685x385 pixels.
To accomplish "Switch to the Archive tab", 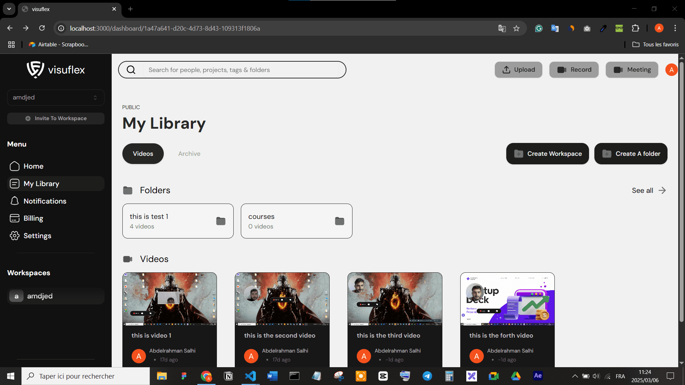I will pos(189,154).
